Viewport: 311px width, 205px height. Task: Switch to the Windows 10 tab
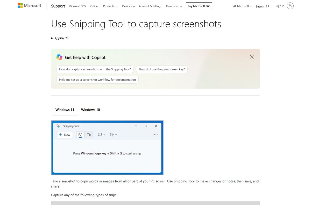[x=90, y=110]
